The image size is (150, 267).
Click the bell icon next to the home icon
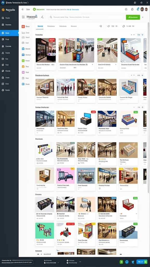pos(132,9)
